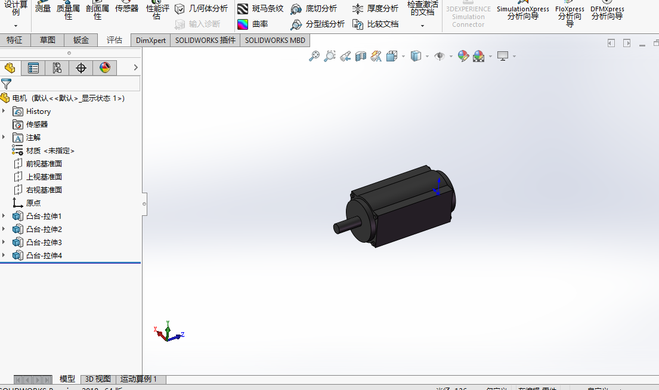Switch to 模型 bottom tab

point(67,379)
